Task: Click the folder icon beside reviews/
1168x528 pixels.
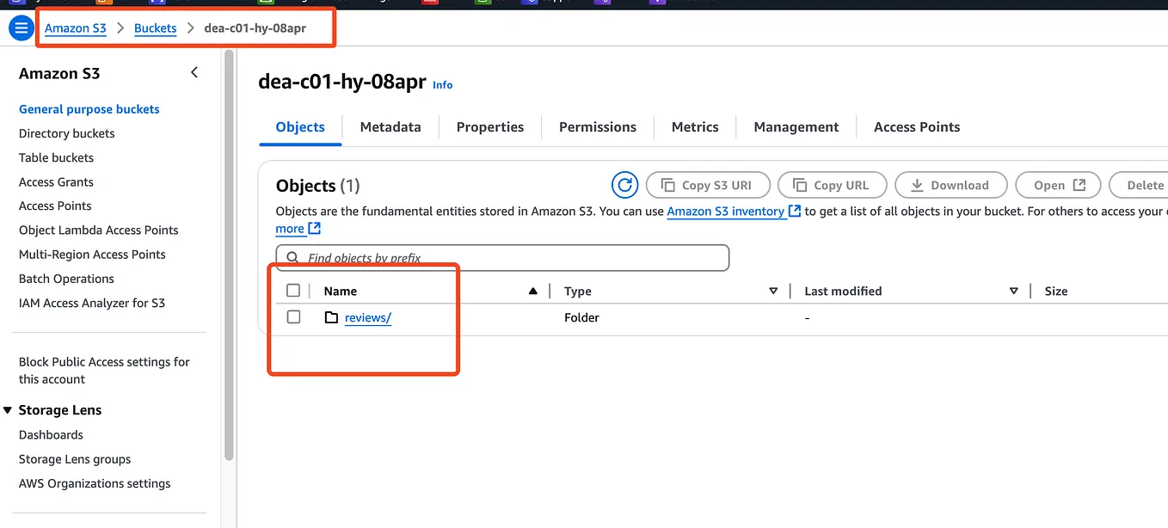Action: [x=331, y=317]
